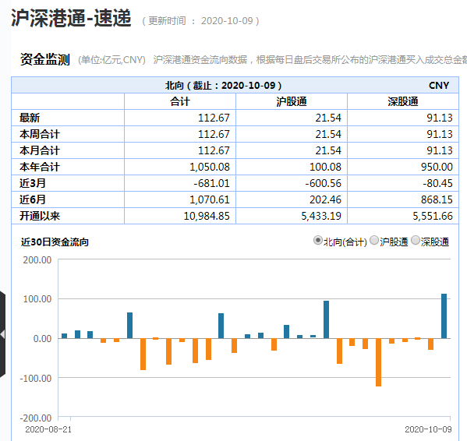The image size is (467, 441).
Task: Click the 近30日资金流向 chart title
Action: [x=55, y=242]
